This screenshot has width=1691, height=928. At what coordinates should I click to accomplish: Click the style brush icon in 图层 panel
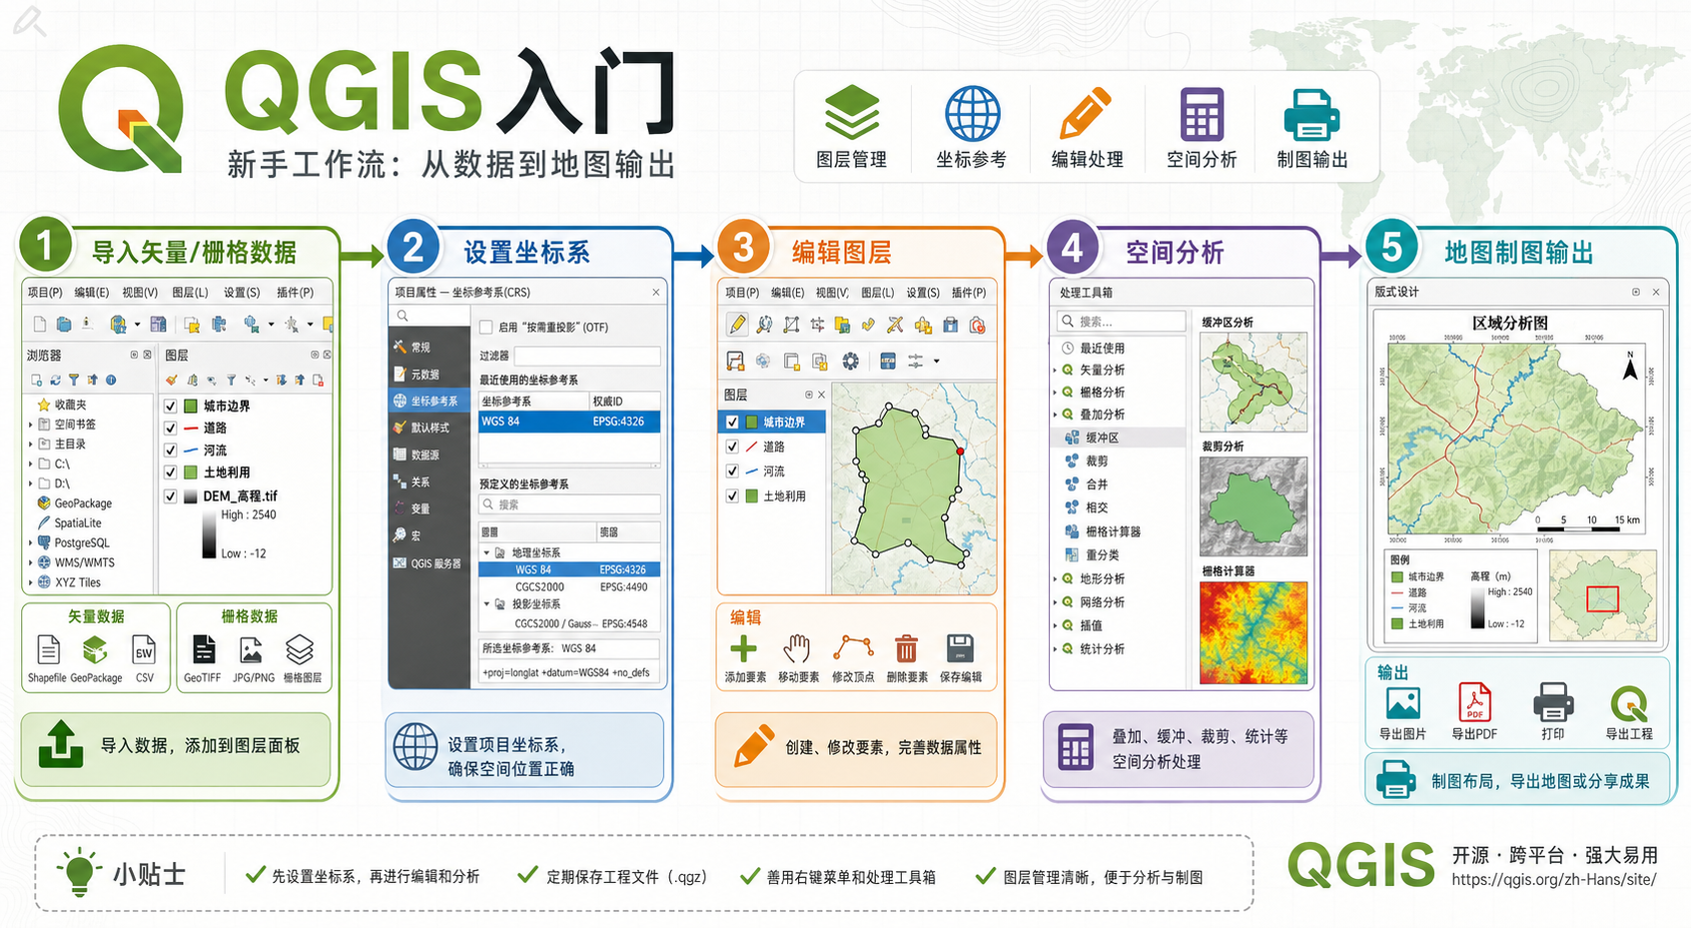pos(172,380)
